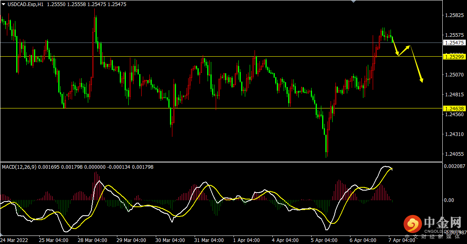Click the 1.24055 price scale label

pos(454,154)
